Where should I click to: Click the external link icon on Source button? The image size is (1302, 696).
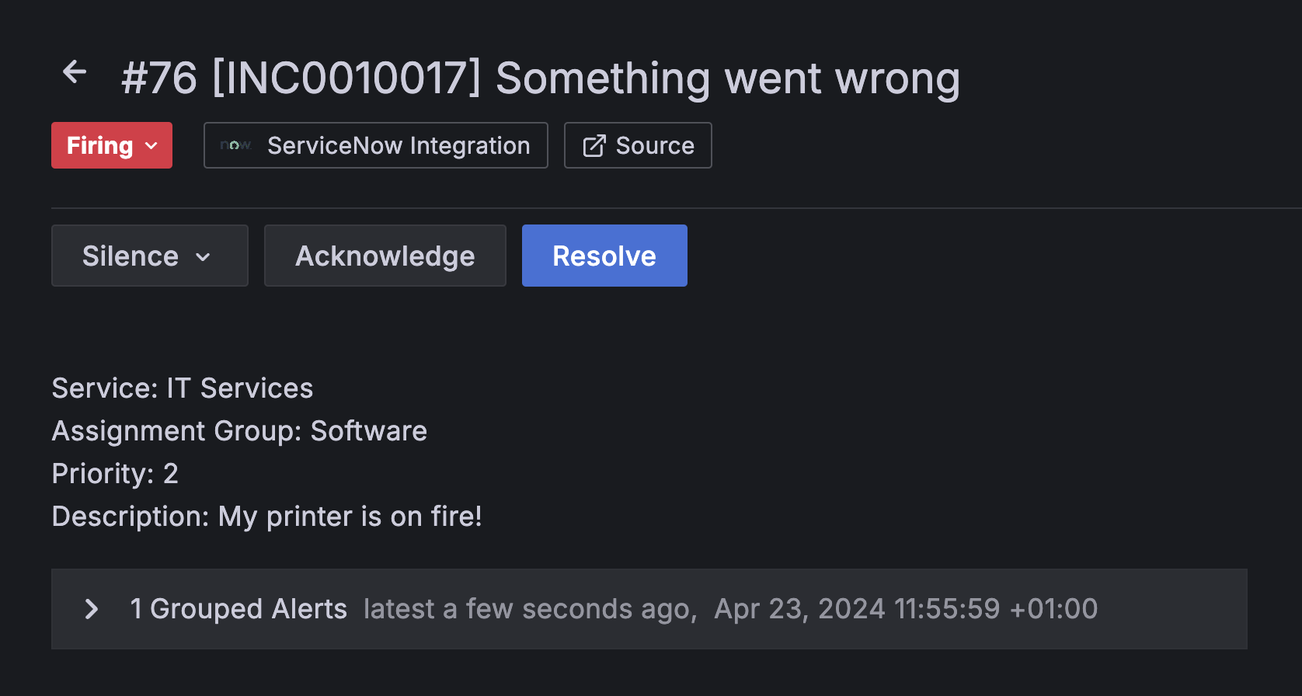(593, 144)
